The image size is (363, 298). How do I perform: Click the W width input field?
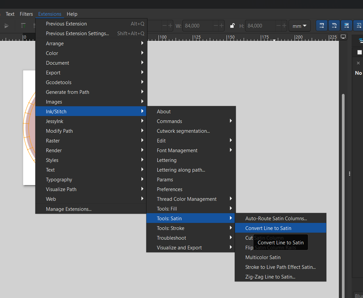pos(198,26)
